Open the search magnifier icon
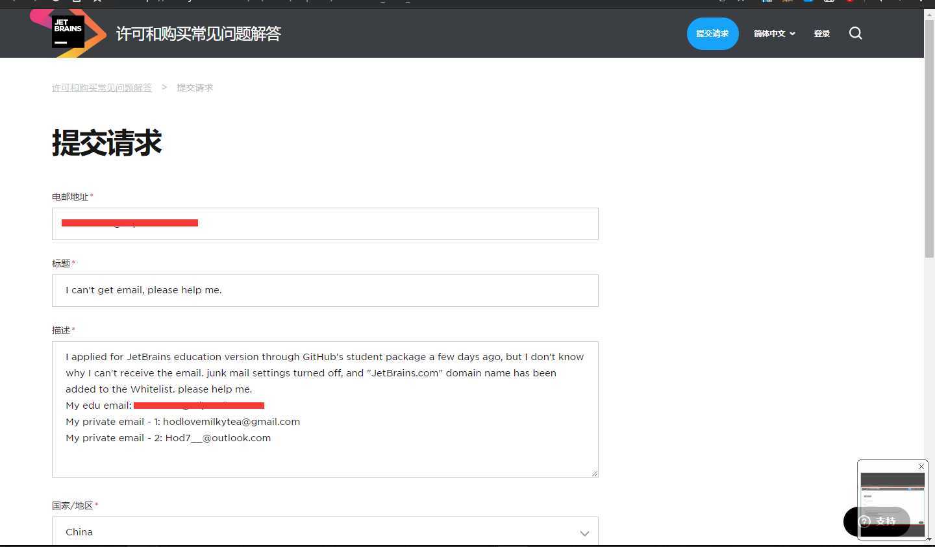This screenshot has width=935, height=547. (x=856, y=33)
